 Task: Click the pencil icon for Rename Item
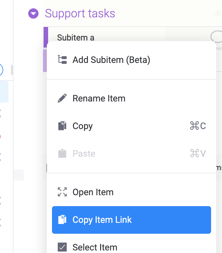[62, 98]
